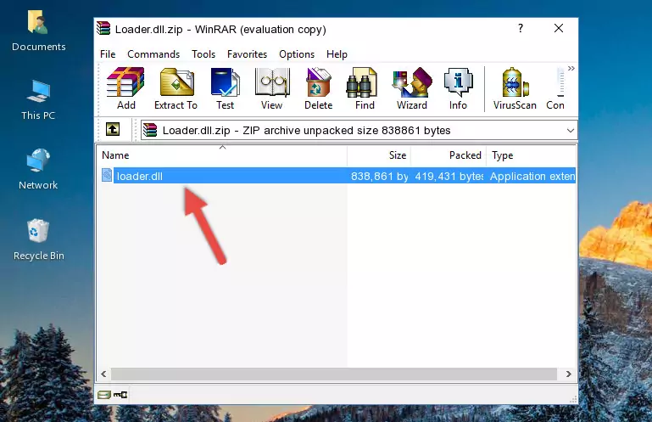This screenshot has height=422, width=652.
Task: Sort files by Name column header
Action: click(222, 155)
